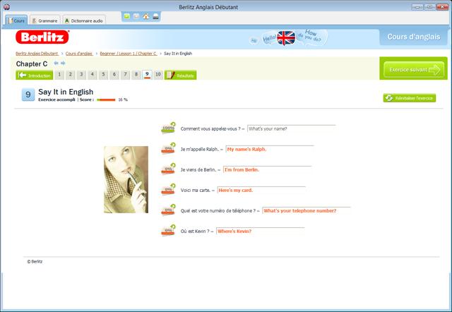This screenshot has height=312, width=452.
Task: Jump to exercise 6
Action: pos(114,75)
